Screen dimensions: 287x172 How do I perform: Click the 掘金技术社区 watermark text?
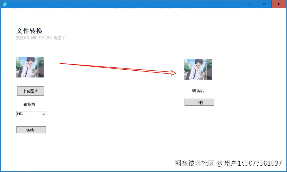[194, 163]
